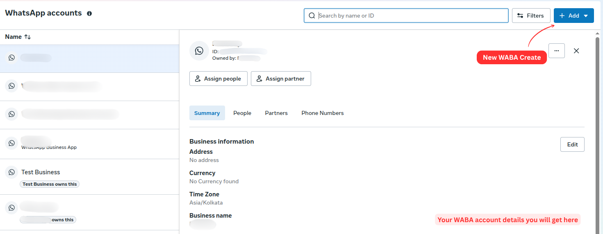
Task: Switch to the People tab
Action: pos(242,113)
